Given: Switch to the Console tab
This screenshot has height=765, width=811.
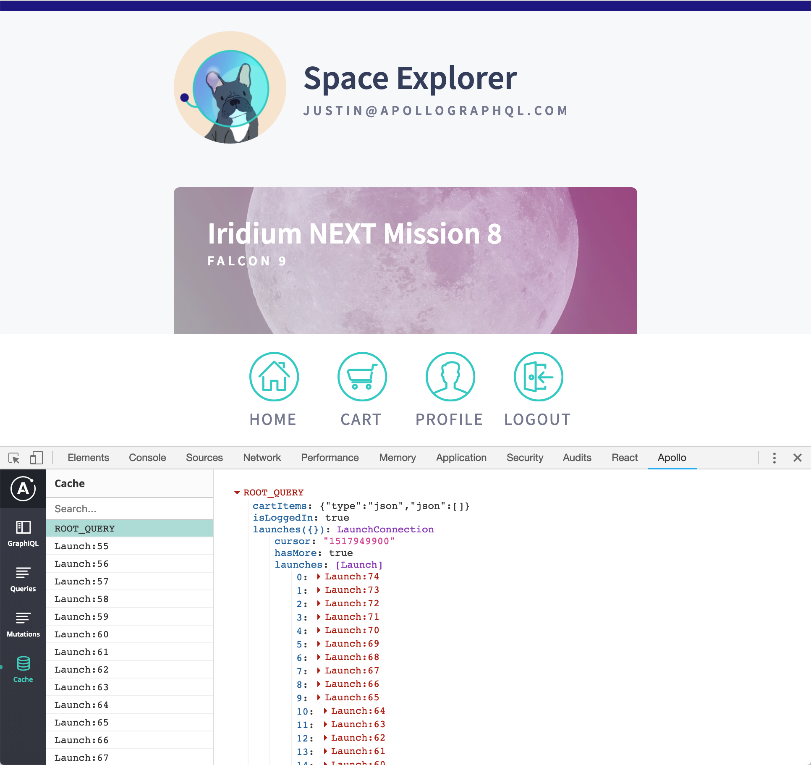Looking at the screenshot, I should click(x=147, y=458).
